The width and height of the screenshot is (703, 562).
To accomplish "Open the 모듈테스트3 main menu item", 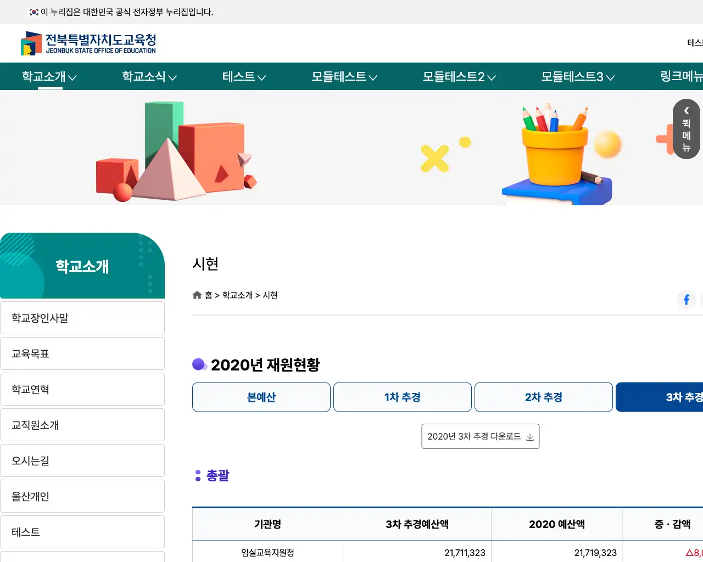I will click(572, 77).
